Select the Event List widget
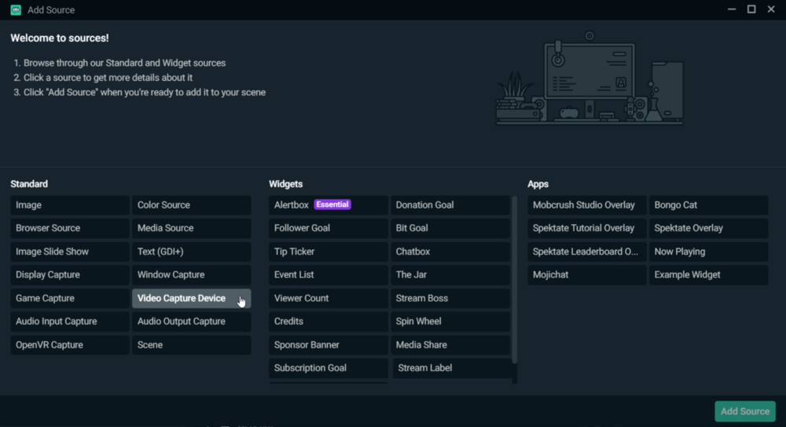Image resolution: width=786 pixels, height=427 pixels. [x=329, y=274]
